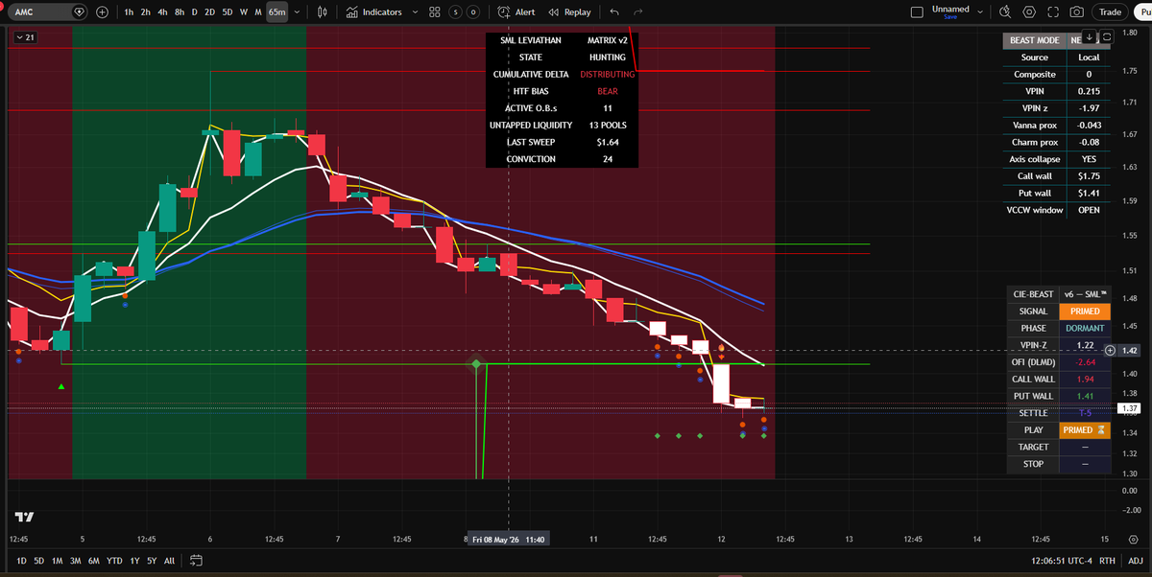
Task: Click the TradingView logo on chart
Action: click(x=24, y=517)
